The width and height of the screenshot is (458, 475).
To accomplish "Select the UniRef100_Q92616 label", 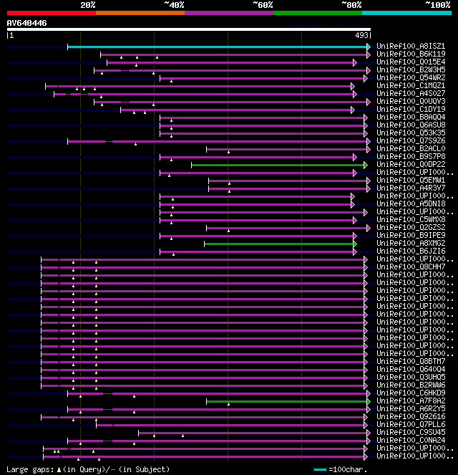I will (x=411, y=416).
